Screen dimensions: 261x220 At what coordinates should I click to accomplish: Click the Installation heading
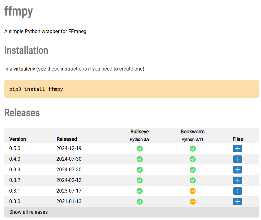click(26, 50)
